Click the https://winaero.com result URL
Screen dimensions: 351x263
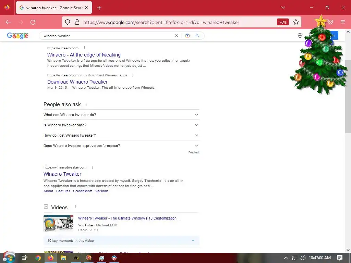coord(63,48)
